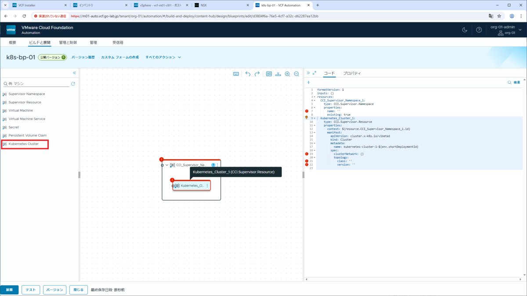Open the すべてのアクション dropdown

pyautogui.click(x=163, y=57)
